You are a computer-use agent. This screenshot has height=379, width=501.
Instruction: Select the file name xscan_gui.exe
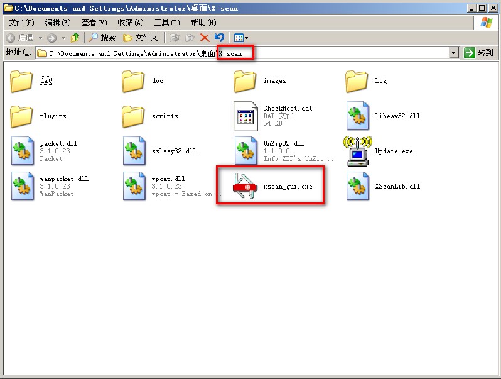coord(288,186)
